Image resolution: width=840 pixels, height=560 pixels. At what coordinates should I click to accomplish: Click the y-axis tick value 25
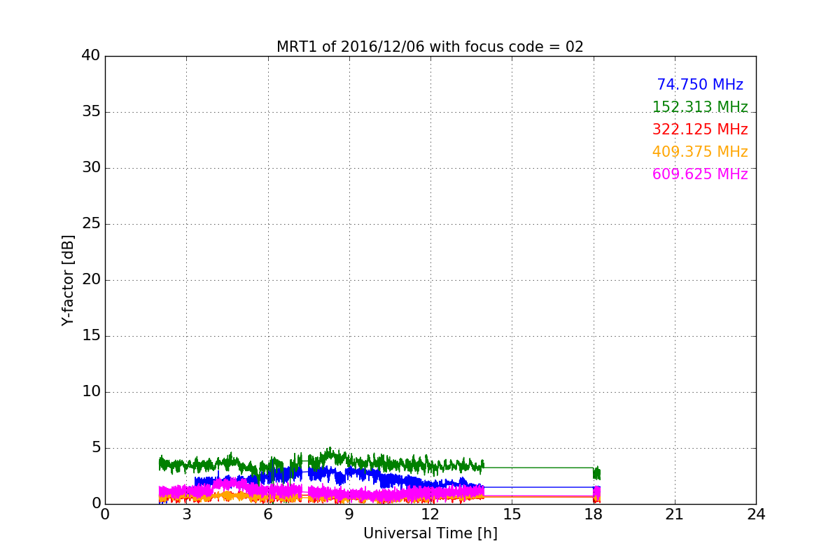click(x=91, y=224)
